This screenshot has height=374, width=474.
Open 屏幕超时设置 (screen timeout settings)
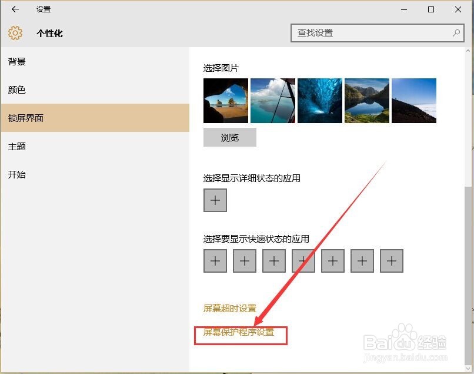tap(229, 308)
